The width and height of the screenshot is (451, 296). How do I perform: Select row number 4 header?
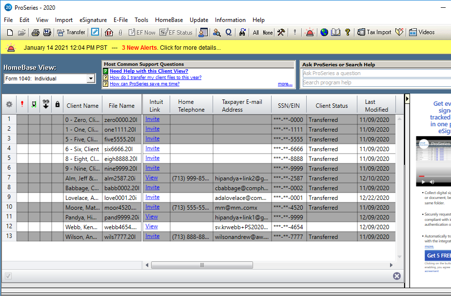pos(9,148)
